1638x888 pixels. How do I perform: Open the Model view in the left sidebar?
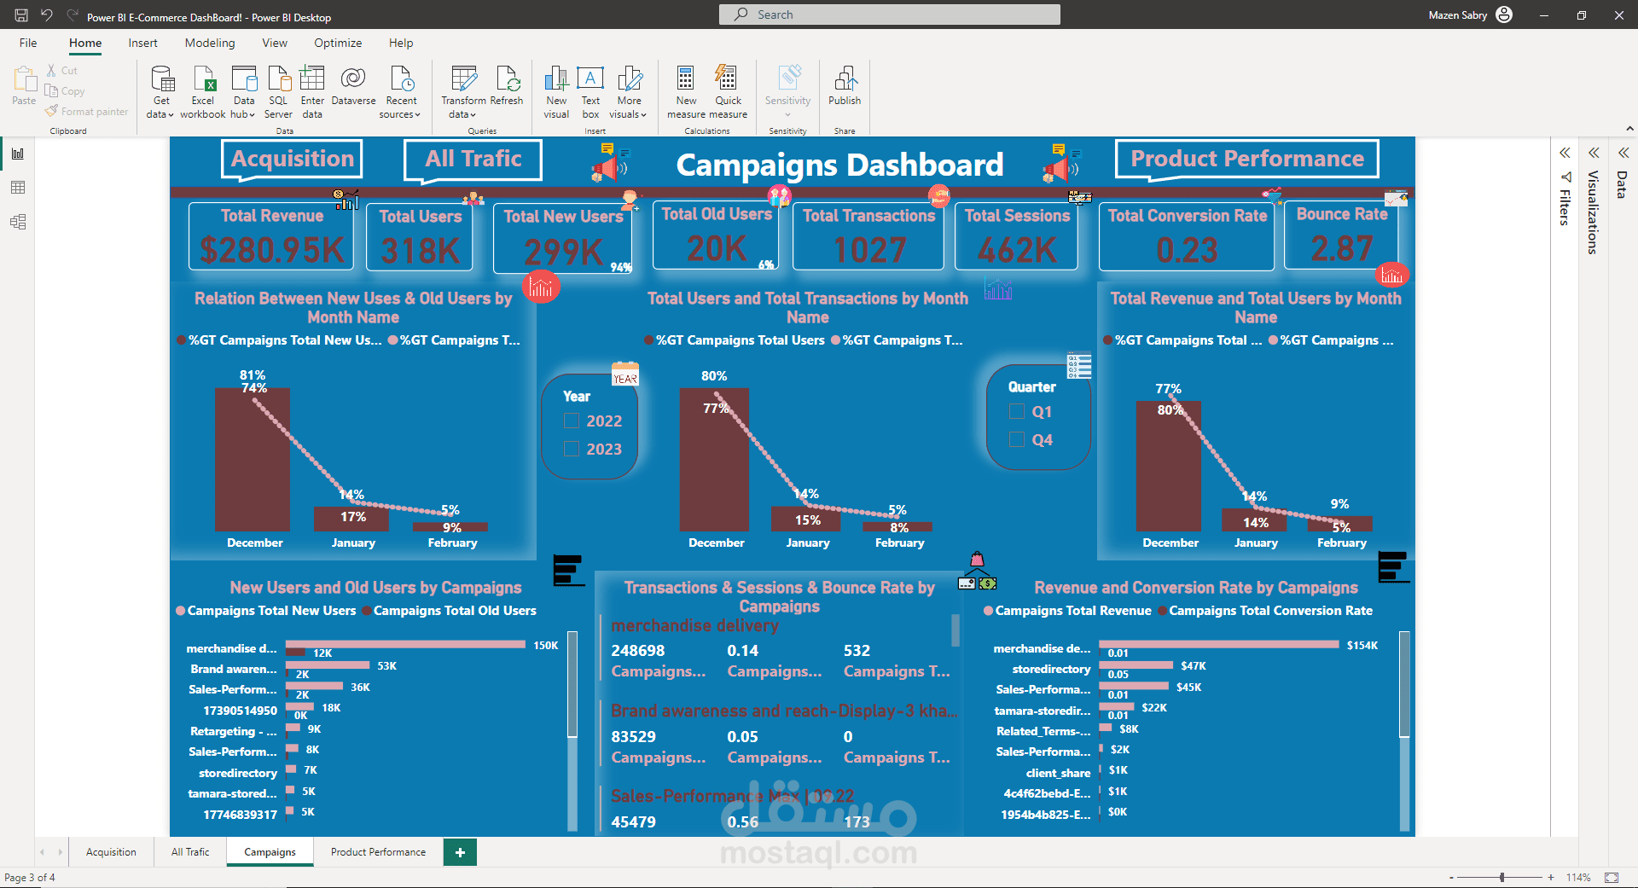[x=18, y=222]
